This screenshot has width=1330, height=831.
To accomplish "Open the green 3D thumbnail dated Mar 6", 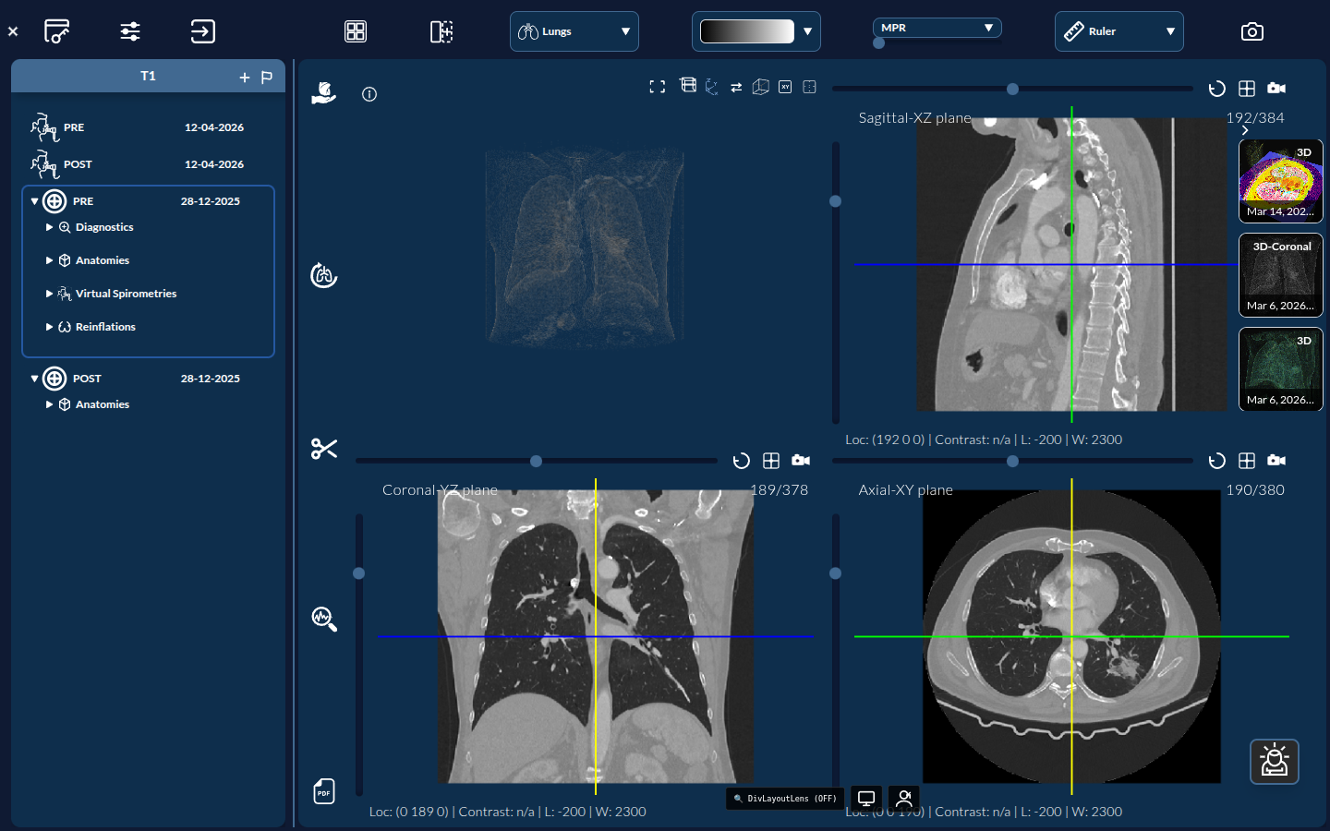I will point(1280,369).
